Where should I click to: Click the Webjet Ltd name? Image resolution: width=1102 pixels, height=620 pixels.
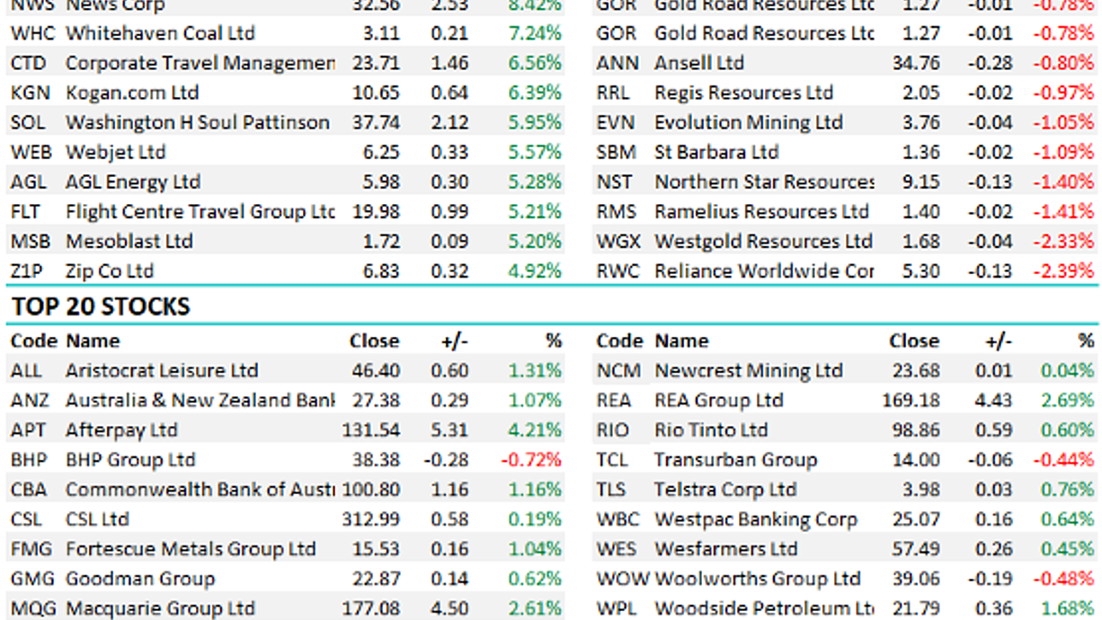point(116,152)
